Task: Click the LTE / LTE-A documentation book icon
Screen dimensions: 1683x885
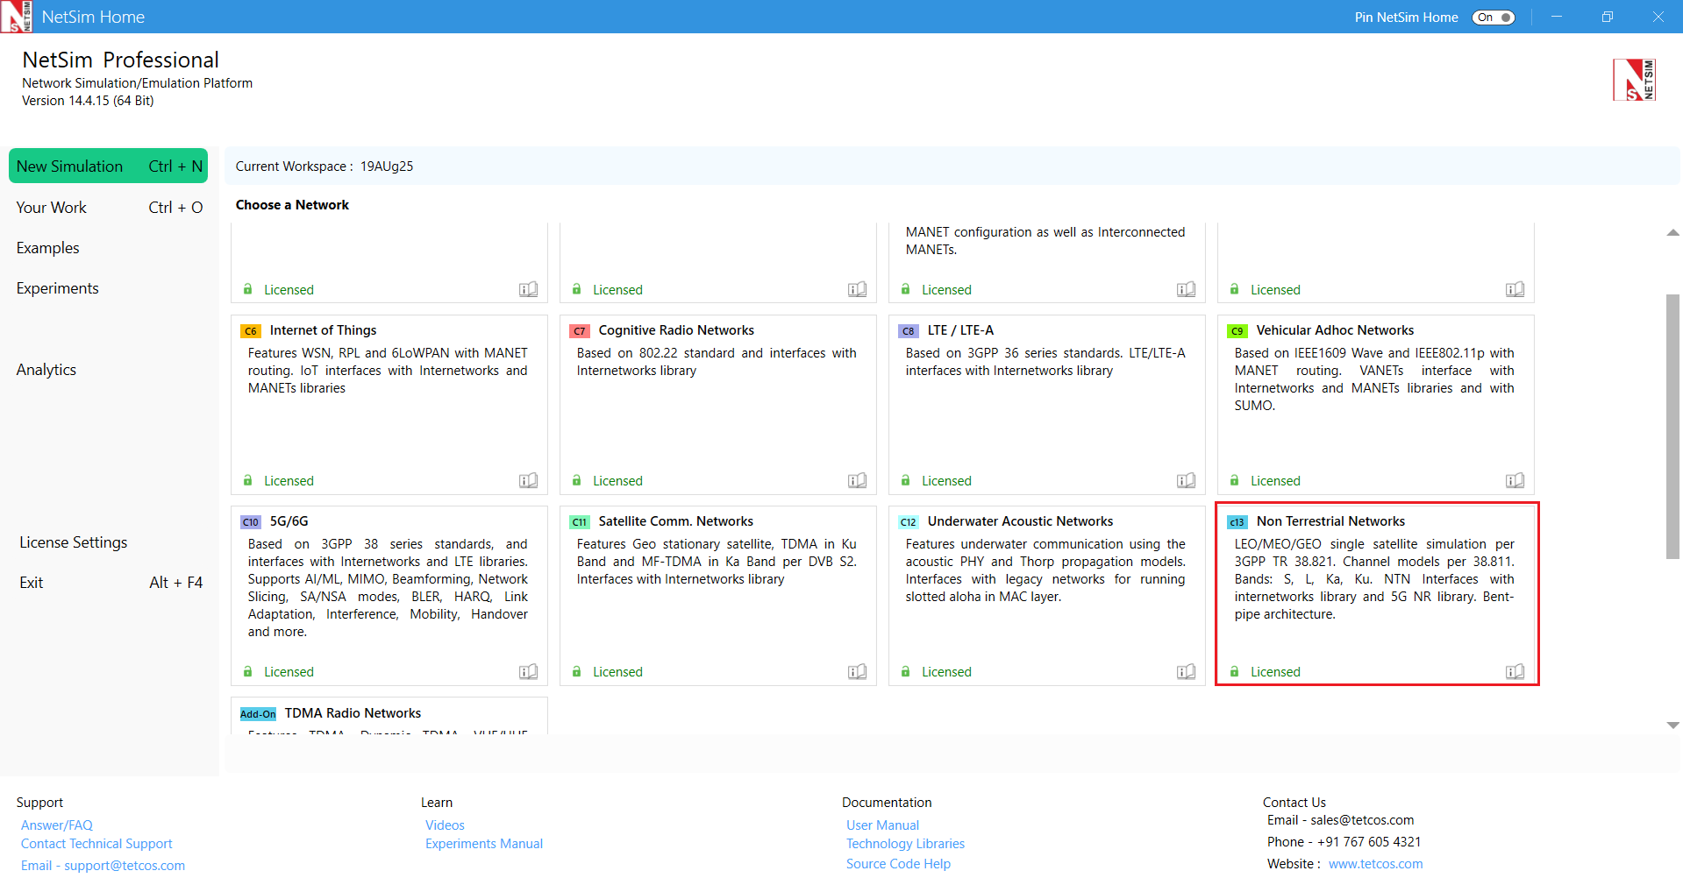Action: [1186, 480]
